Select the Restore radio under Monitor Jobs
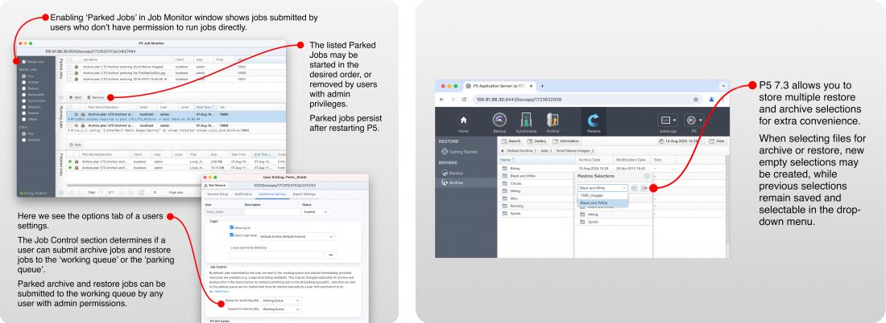 pyautogui.click(x=23, y=112)
